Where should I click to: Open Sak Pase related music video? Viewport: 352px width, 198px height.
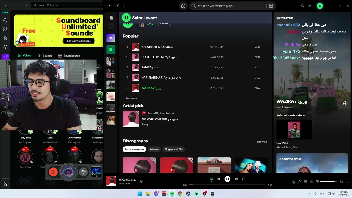pyautogui.click(x=294, y=130)
